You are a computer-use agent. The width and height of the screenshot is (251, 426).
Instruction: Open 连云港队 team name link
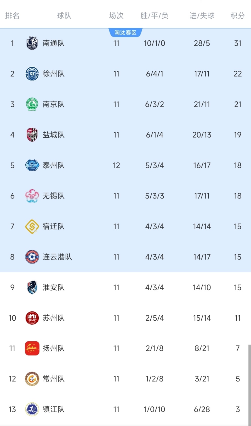click(57, 257)
